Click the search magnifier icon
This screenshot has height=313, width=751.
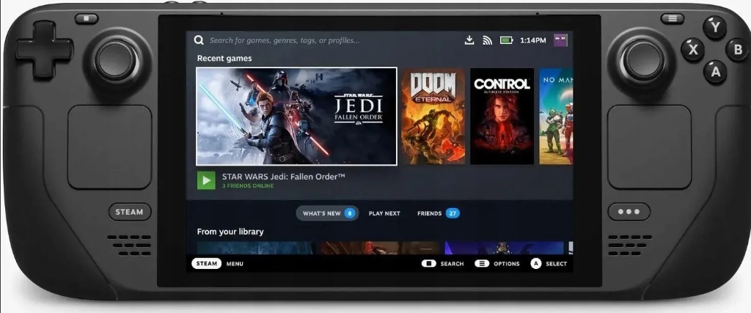click(x=199, y=40)
